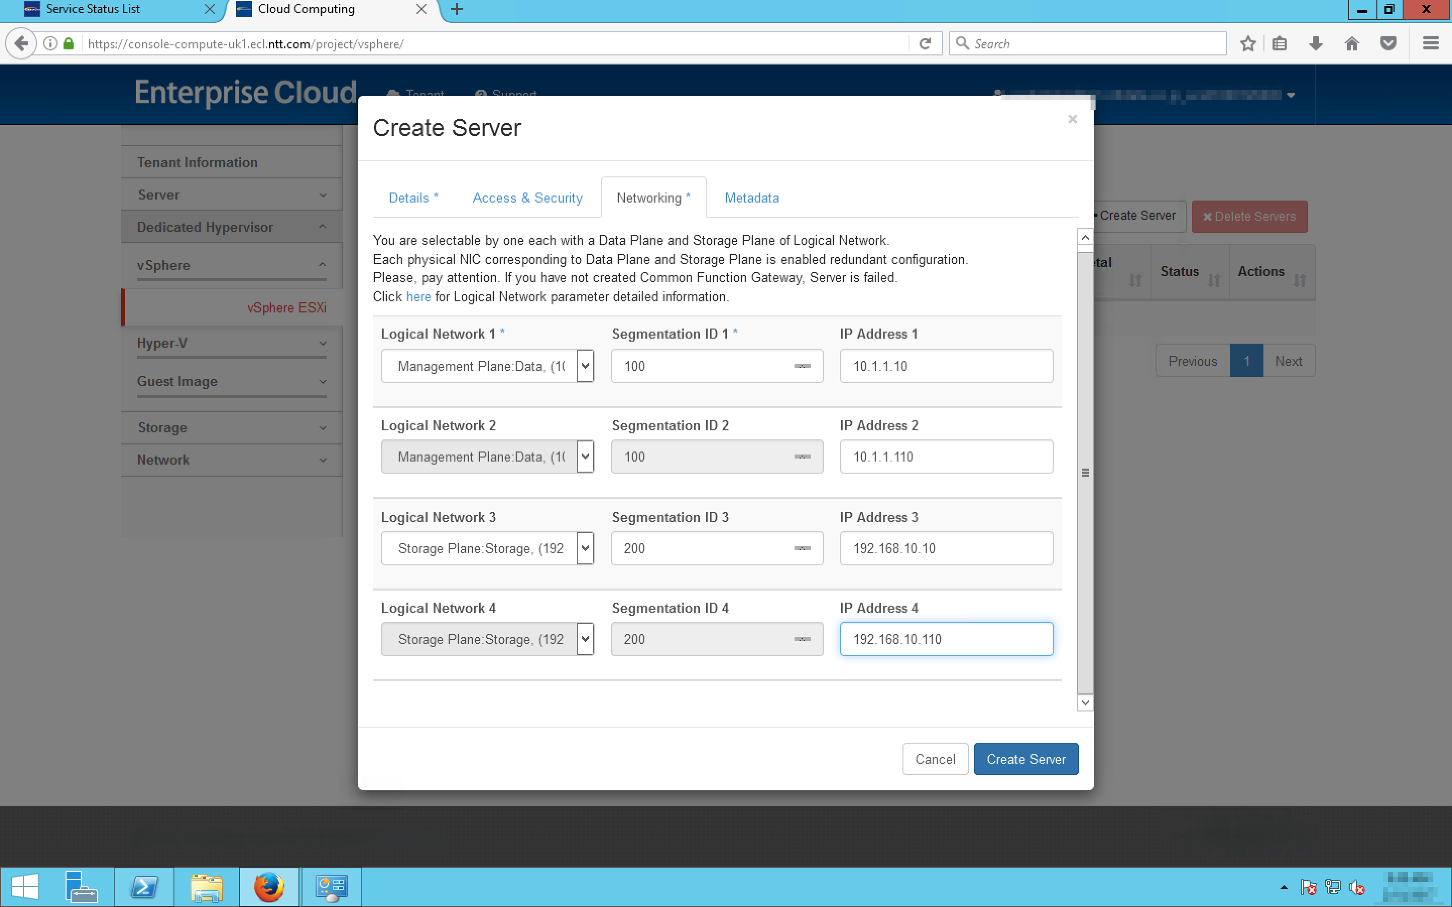Launch PowerShell from the taskbar
Viewport: 1452px width, 907px height.
pyautogui.click(x=144, y=887)
